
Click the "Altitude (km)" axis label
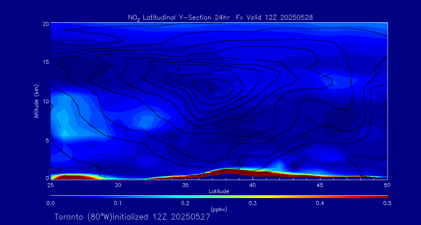[36, 101]
